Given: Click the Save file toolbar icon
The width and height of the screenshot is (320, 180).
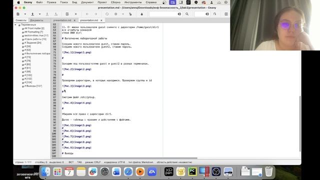Looking at the screenshot, I should [x=47, y=14].
